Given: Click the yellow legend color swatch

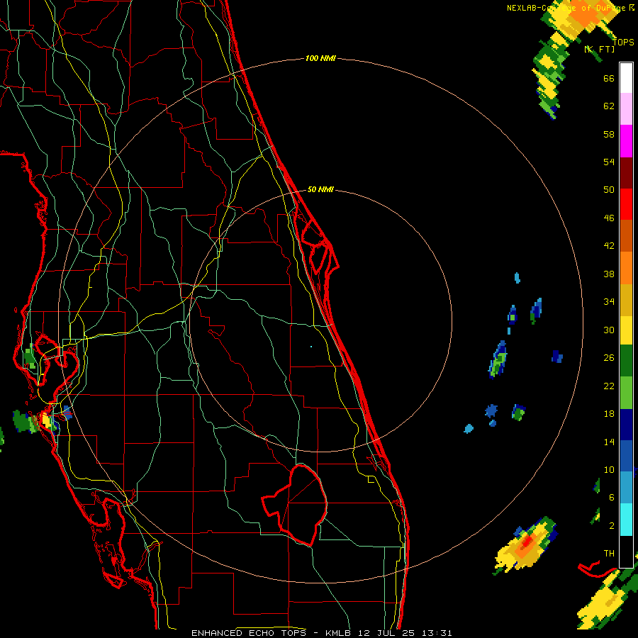Looking at the screenshot, I should (x=626, y=330).
